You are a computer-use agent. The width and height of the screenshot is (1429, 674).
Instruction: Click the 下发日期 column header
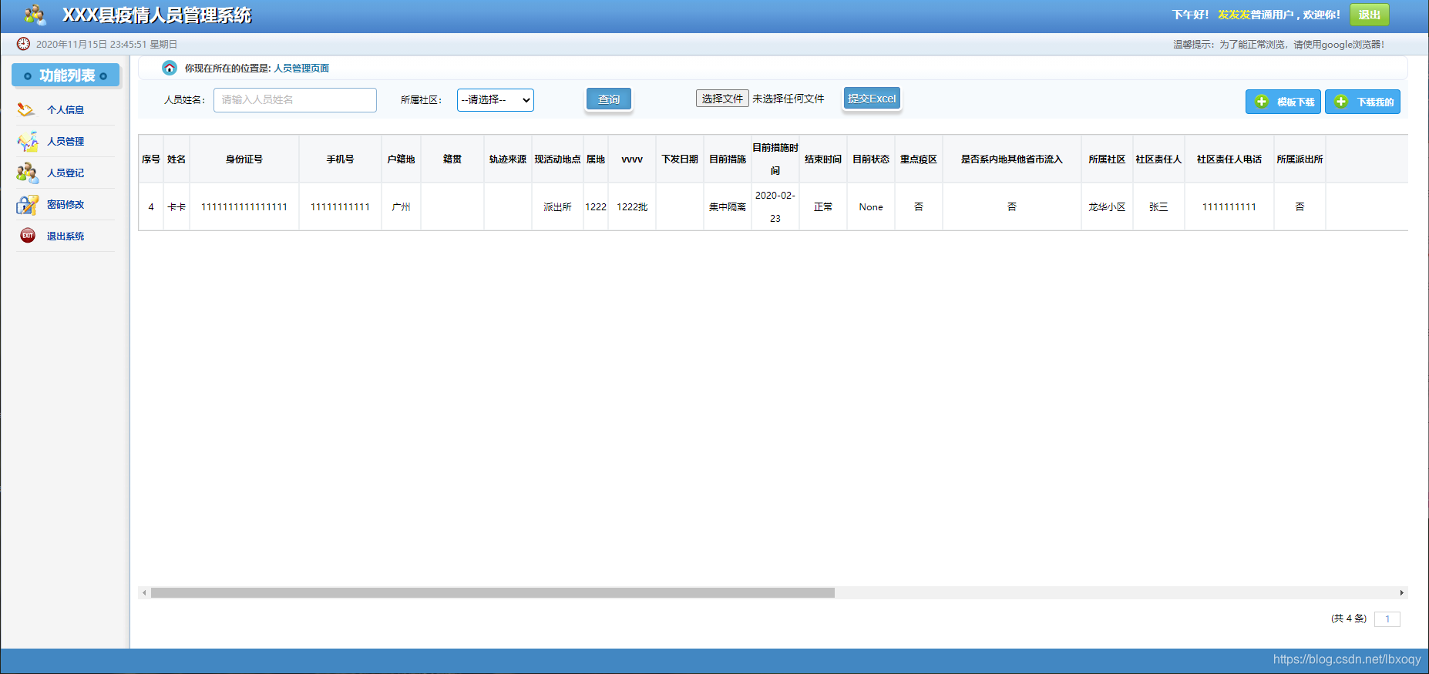680,159
